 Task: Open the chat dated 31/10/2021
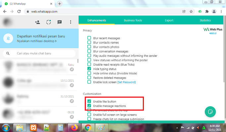tap(39, 99)
